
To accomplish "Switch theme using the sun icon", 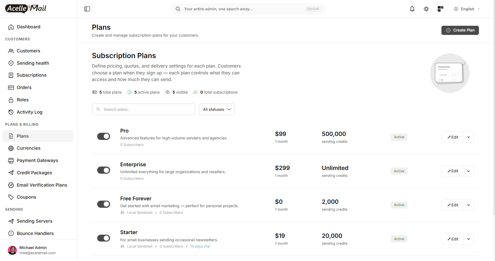I will tap(426, 9).
